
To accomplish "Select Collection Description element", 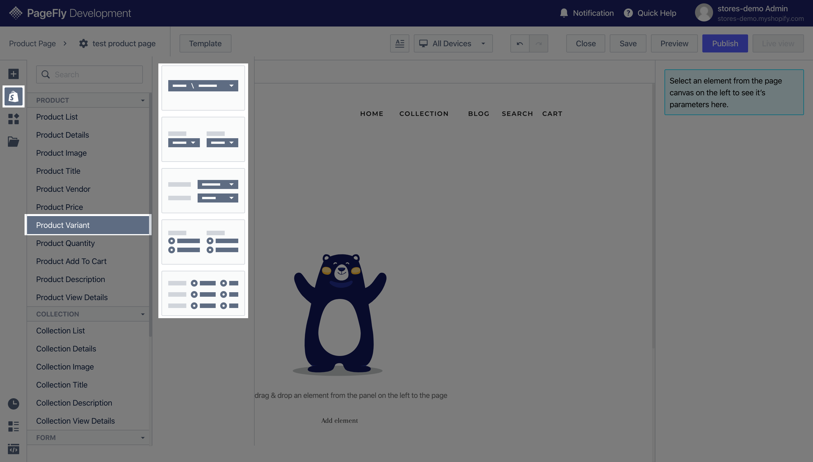I will (88, 403).
